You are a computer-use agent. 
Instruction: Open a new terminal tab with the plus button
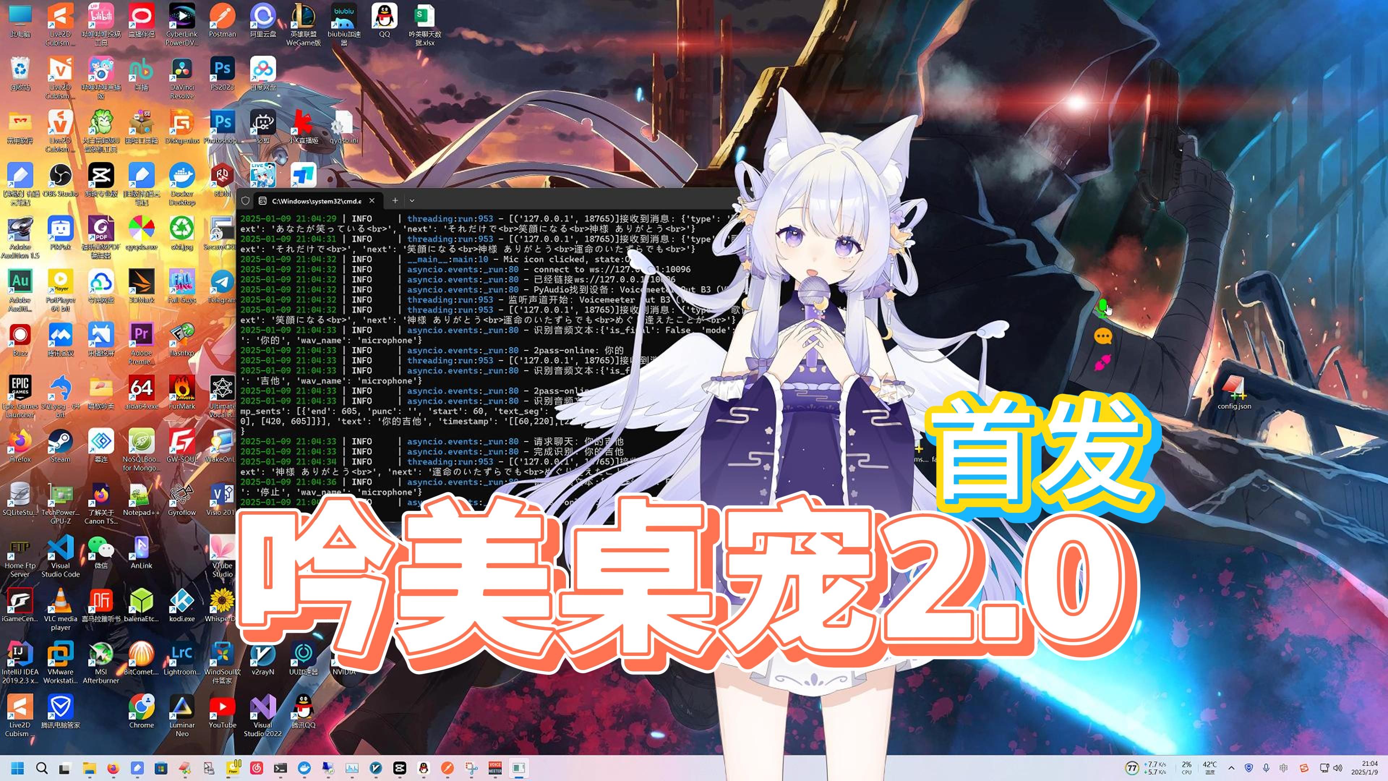(x=395, y=200)
